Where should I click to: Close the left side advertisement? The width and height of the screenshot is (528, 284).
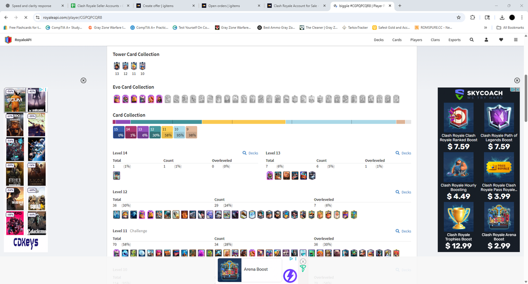point(84,80)
